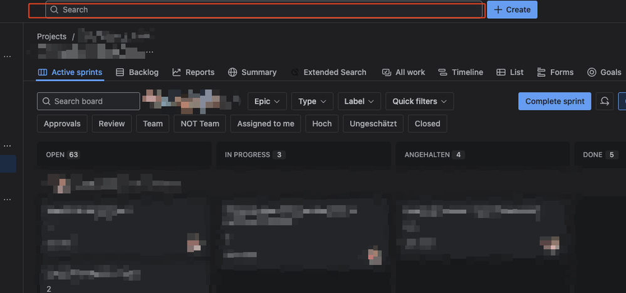The height and width of the screenshot is (293, 626).
Task: Click the top Search field
Action: [264, 9]
